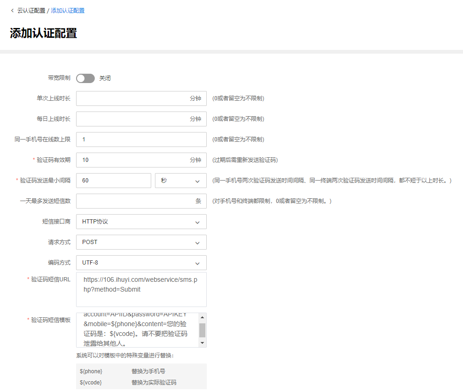Viewport: 463px width, 391px height.
Task: Click the chevron on the 请求方式 dropdown
Action: (198, 242)
